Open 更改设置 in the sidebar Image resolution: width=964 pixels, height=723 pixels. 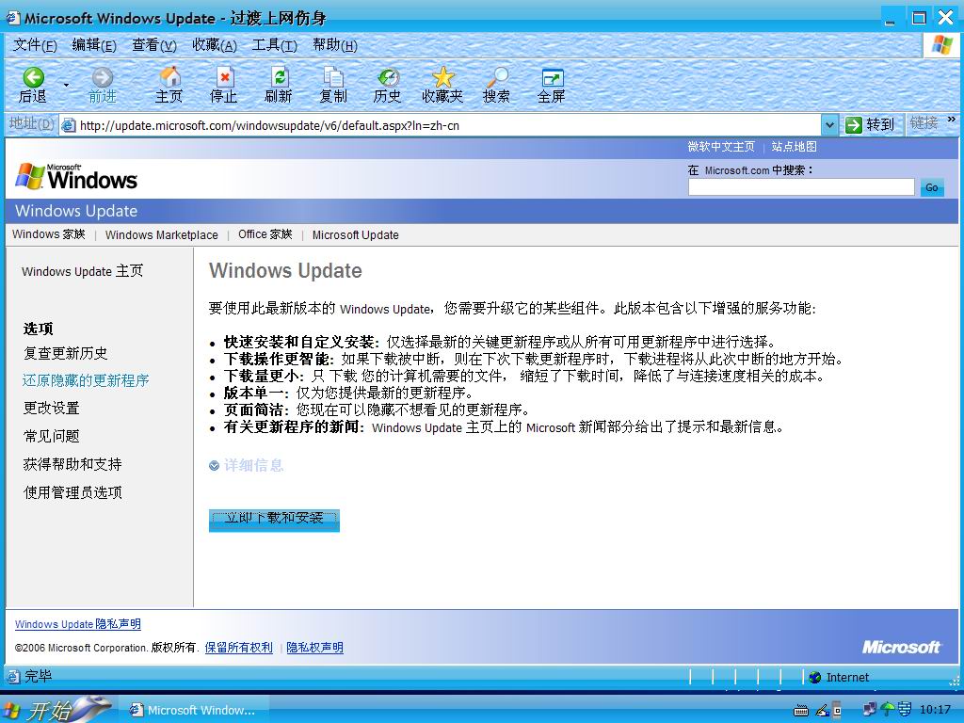(51, 409)
